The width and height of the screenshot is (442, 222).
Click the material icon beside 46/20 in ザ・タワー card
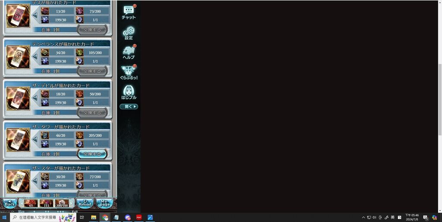45,135
